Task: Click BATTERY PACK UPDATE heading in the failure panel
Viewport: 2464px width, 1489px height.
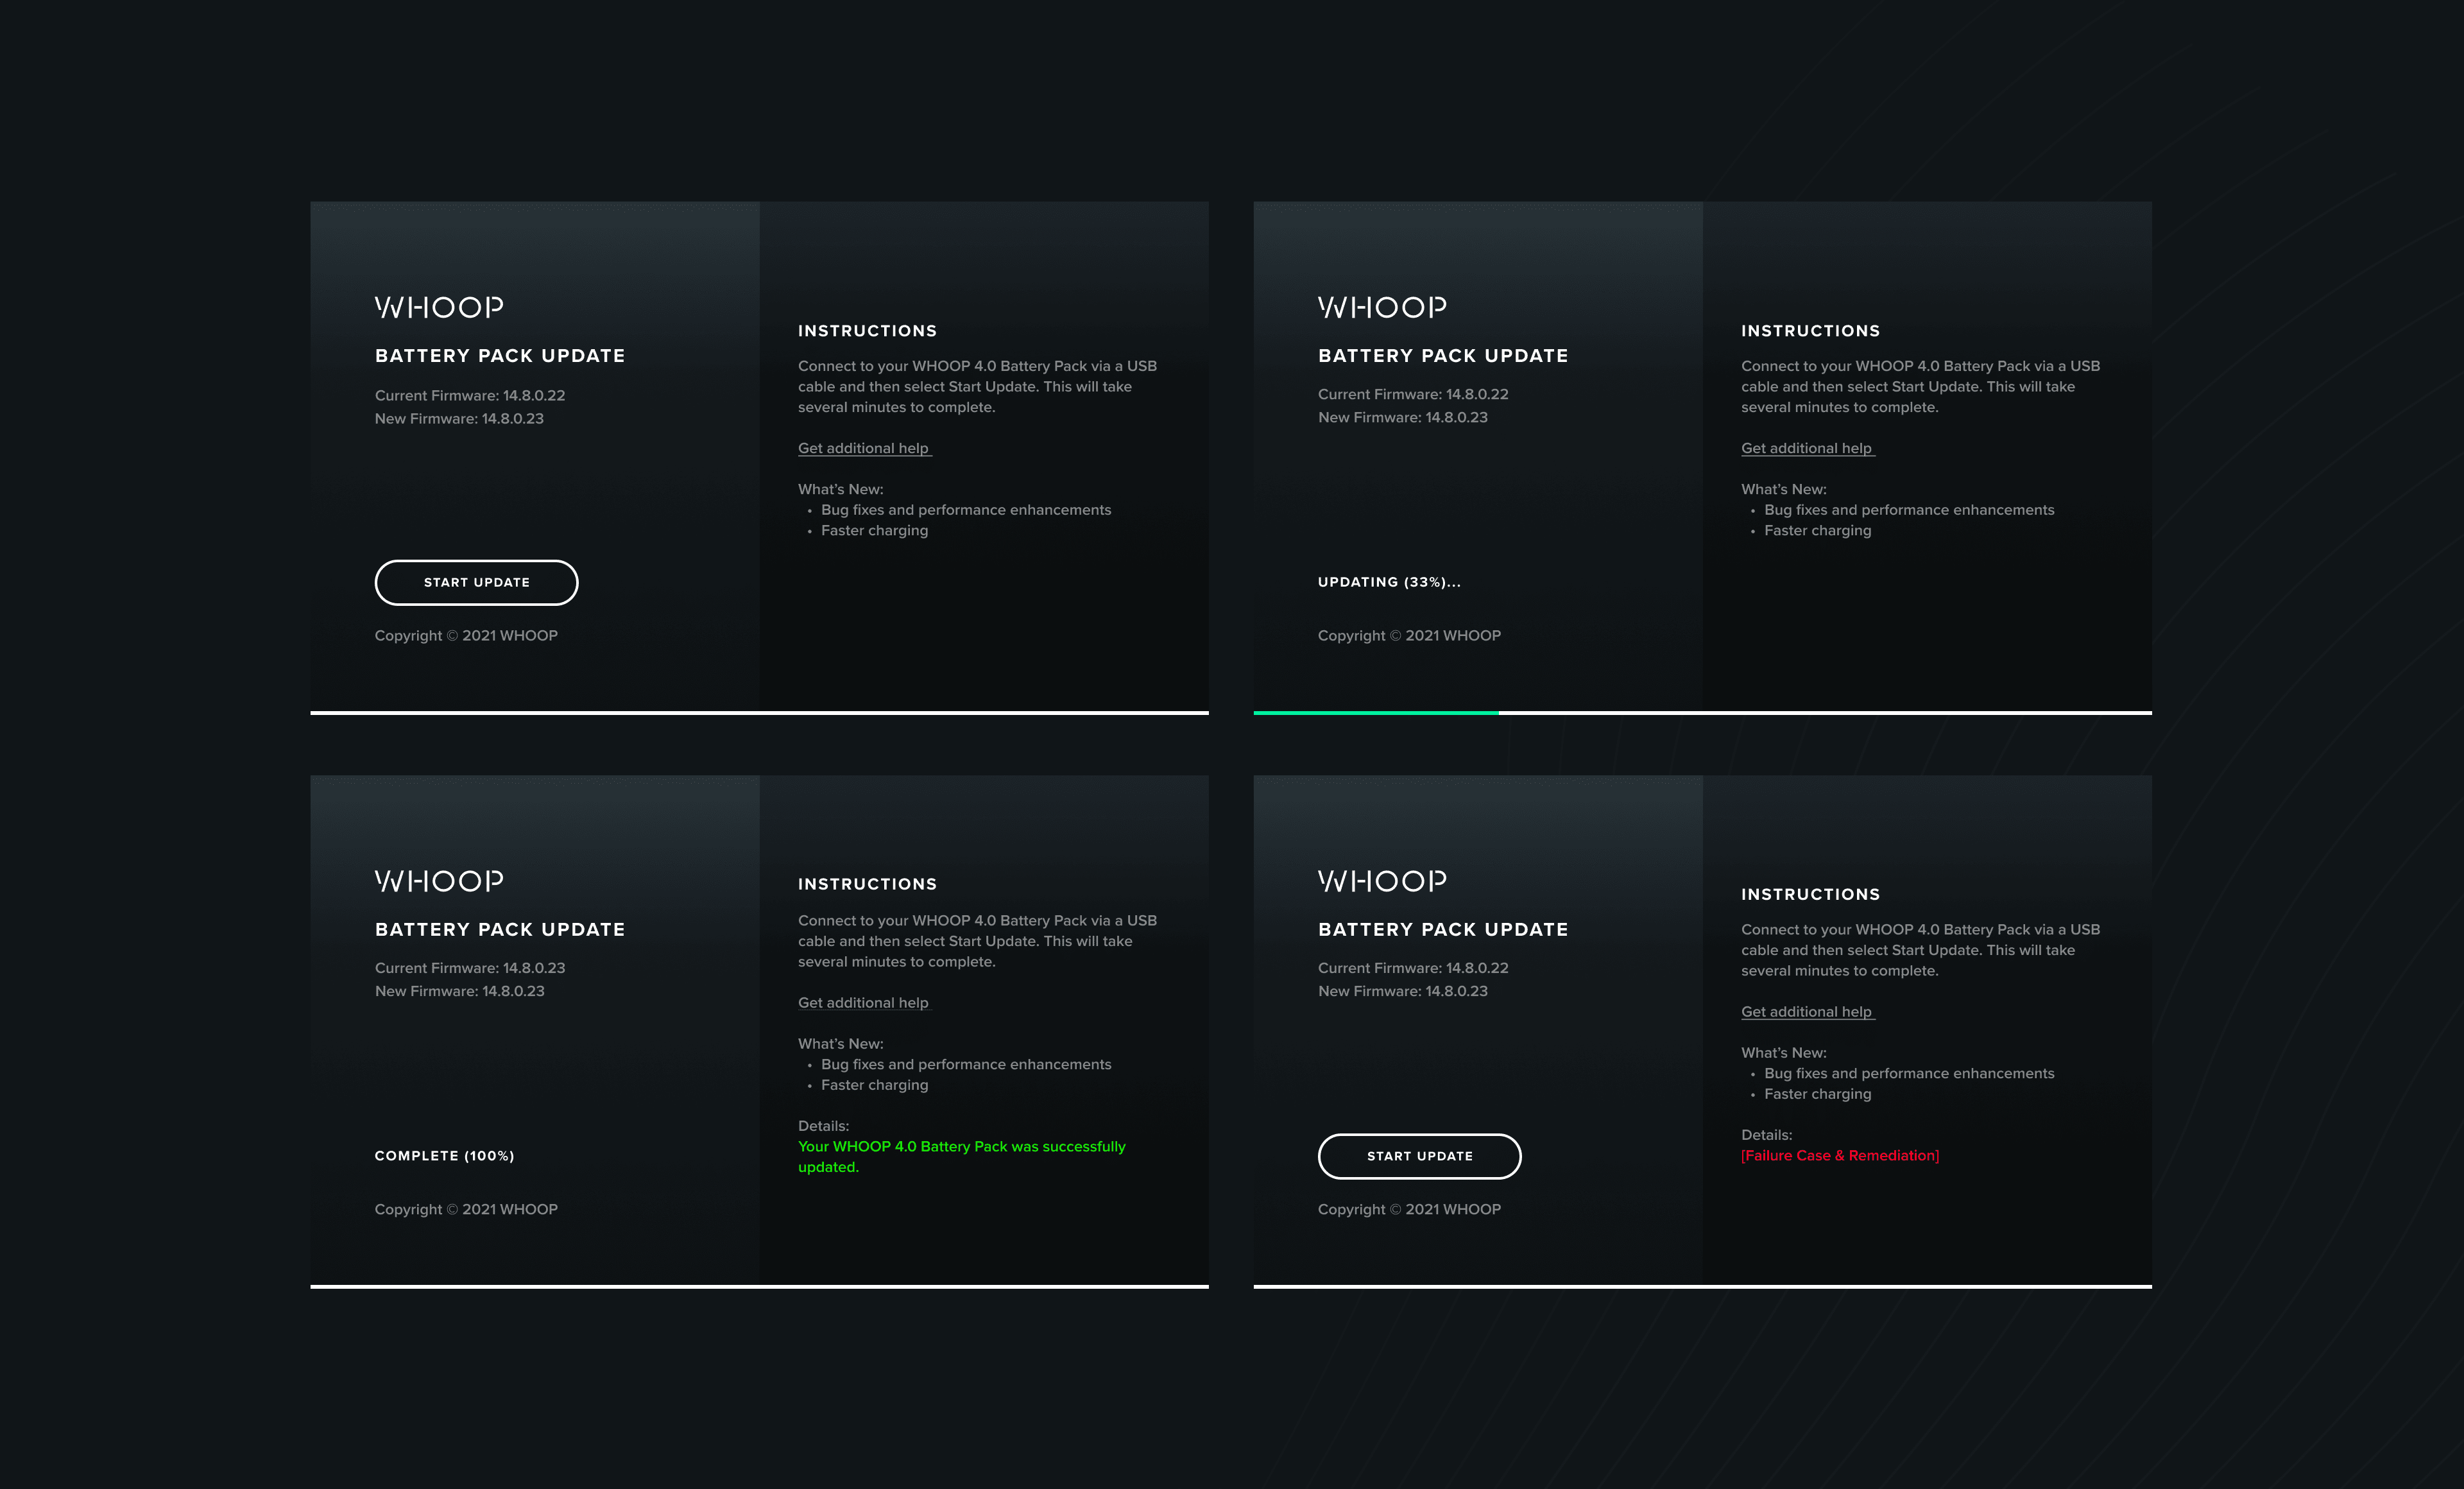Action: click(x=1442, y=929)
